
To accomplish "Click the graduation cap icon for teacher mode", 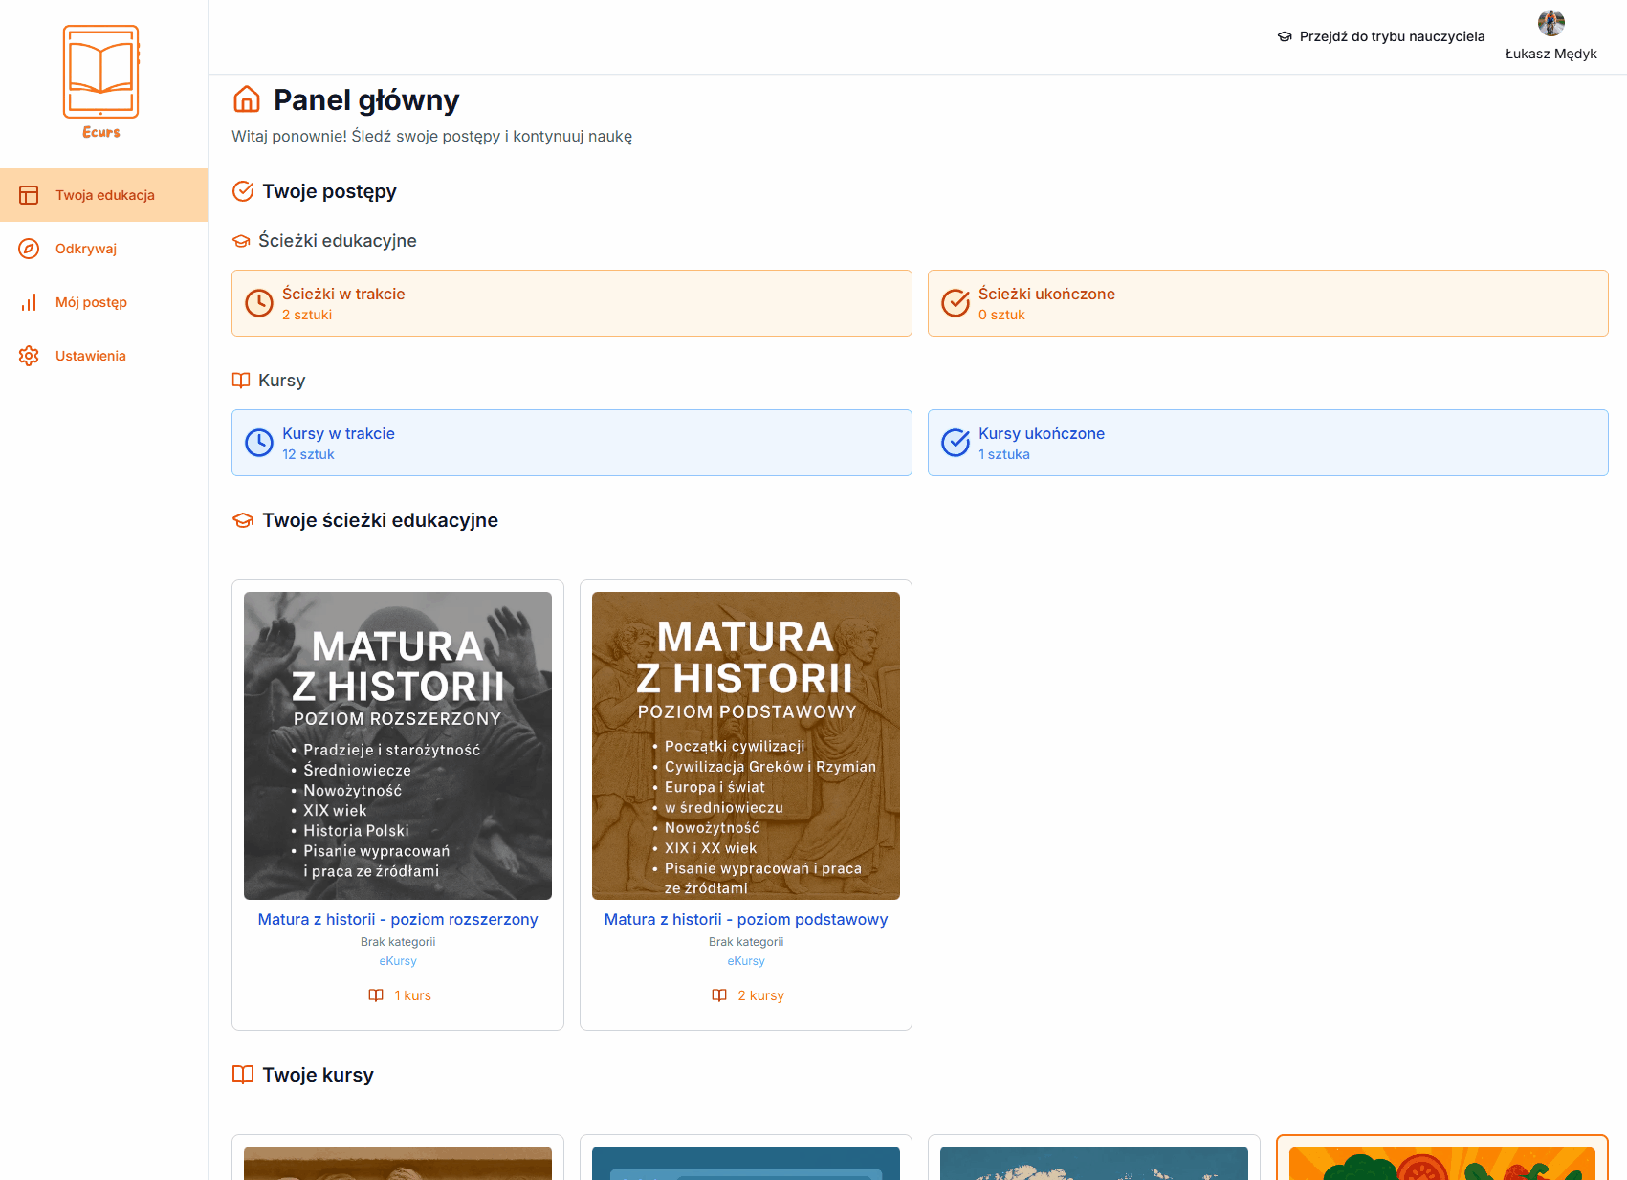I will tap(1285, 36).
